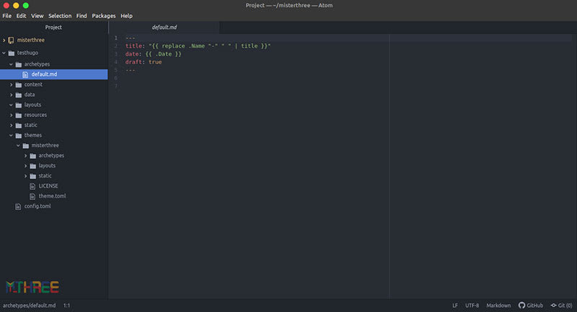577x312 pixels.
Task: Collapse the themes folder chevron
Action: 11,136
